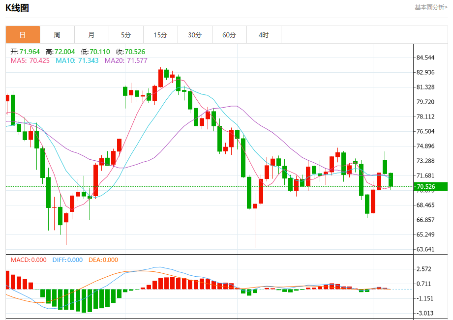Viewport: 453px width, 320px height.
Task: Click the MA10: 71.343 label
Action: (77, 60)
